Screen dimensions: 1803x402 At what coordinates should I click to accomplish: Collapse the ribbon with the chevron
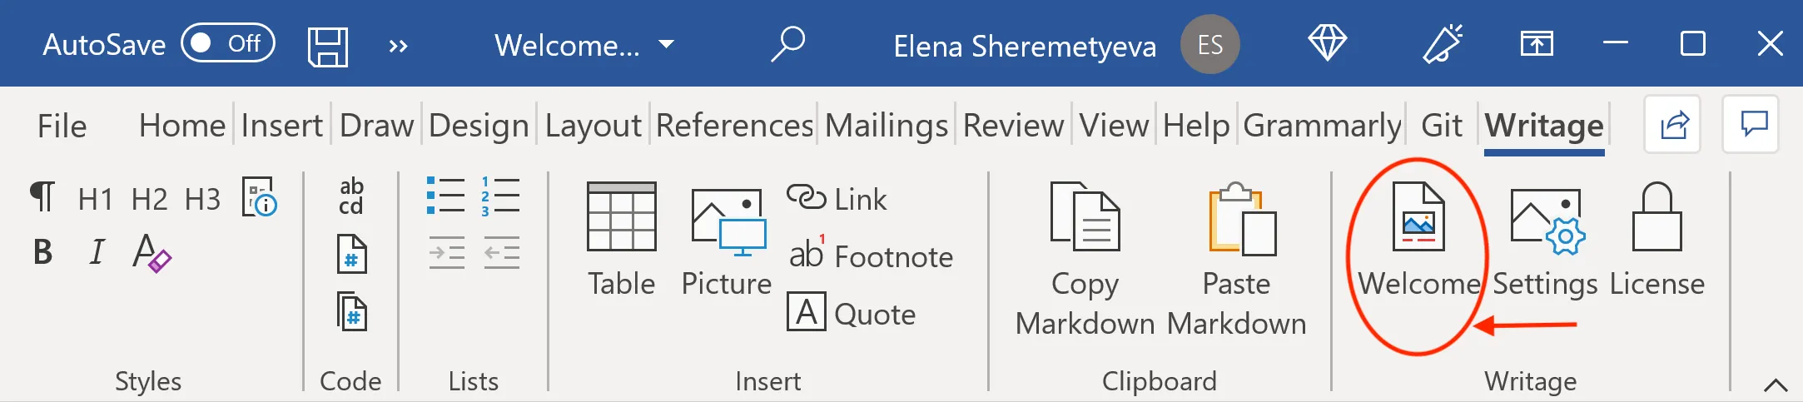pyautogui.click(x=1775, y=385)
